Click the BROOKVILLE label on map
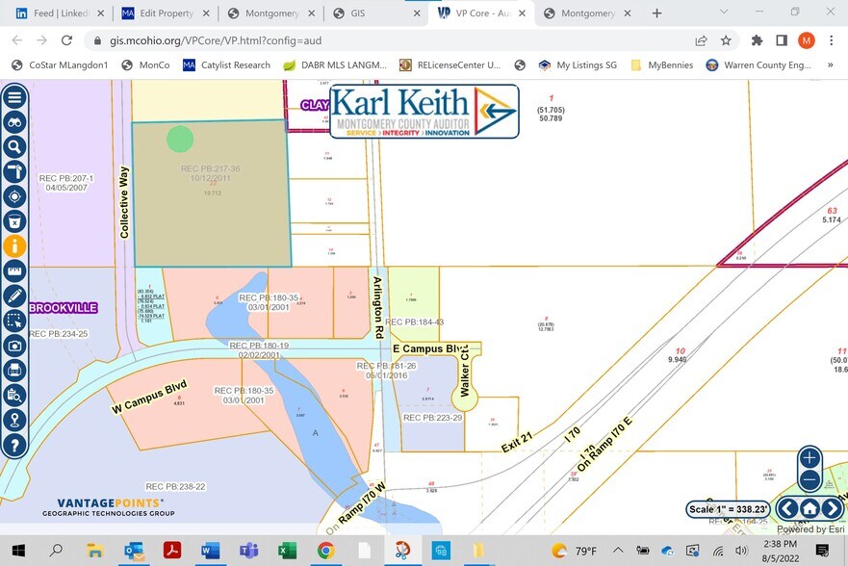 click(64, 308)
